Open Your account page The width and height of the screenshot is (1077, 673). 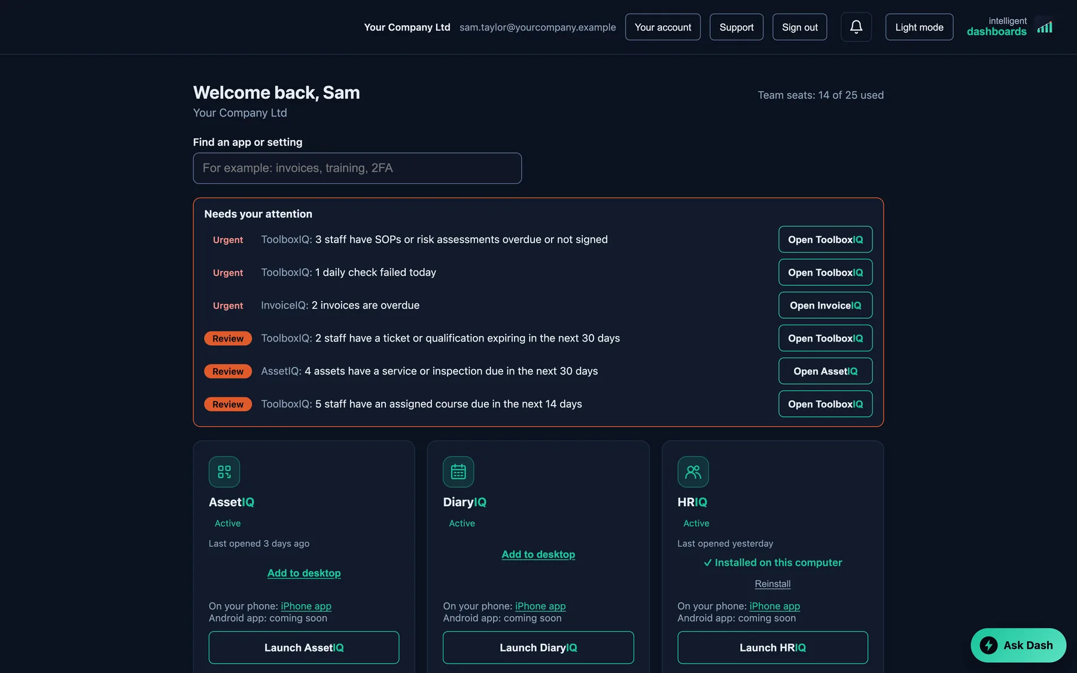click(663, 27)
